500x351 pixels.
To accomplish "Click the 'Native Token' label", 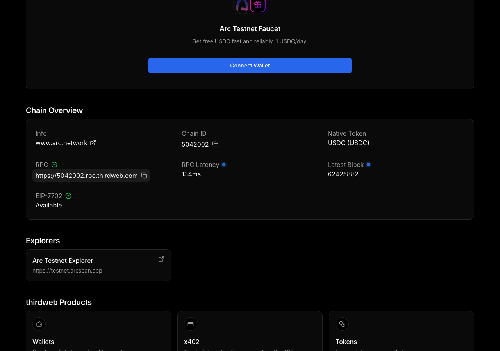I will [x=347, y=133].
